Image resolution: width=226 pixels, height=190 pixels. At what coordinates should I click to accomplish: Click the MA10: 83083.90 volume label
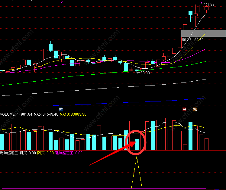coord(73,114)
